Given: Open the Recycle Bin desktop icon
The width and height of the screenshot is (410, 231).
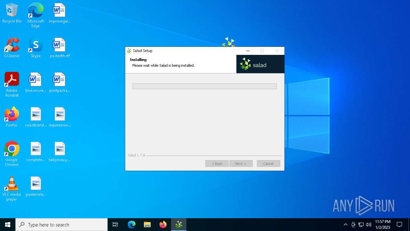Looking at the screenshot, I should pos(12,13).
